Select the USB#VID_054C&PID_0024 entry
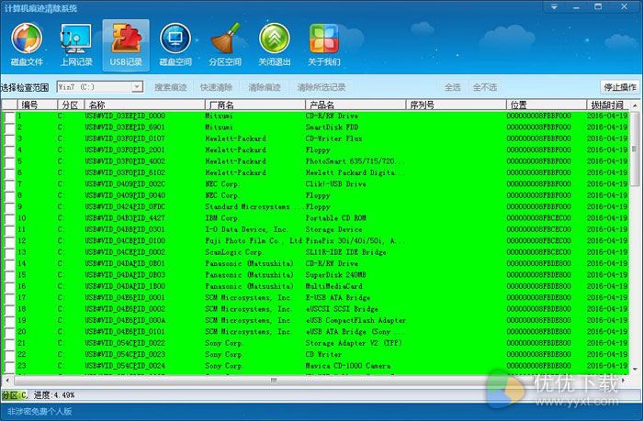Viewport: 643px width, 421px height. coord(125,366)
